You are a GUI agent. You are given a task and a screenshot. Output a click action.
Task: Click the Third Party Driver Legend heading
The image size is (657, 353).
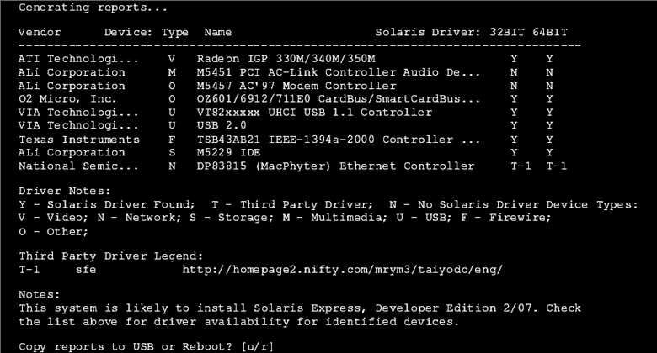pos(111,256)
